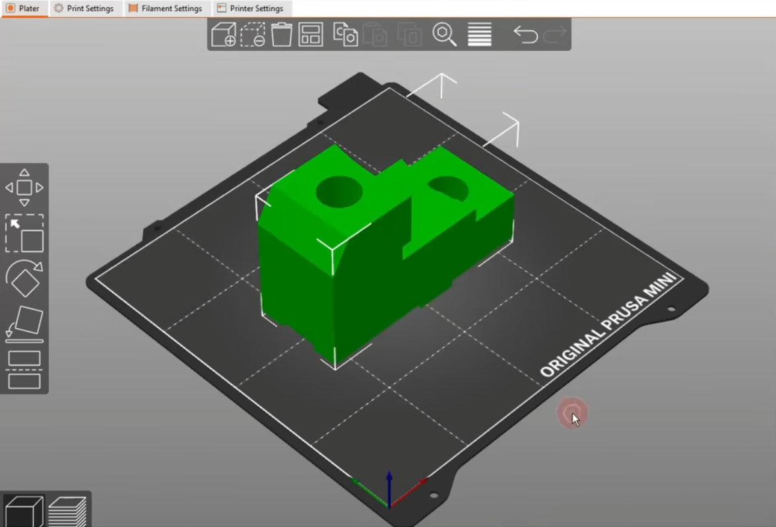Switch to sliced layers preview
The width and height of the screenshot is (776, 527).
[x=67, y=510]
